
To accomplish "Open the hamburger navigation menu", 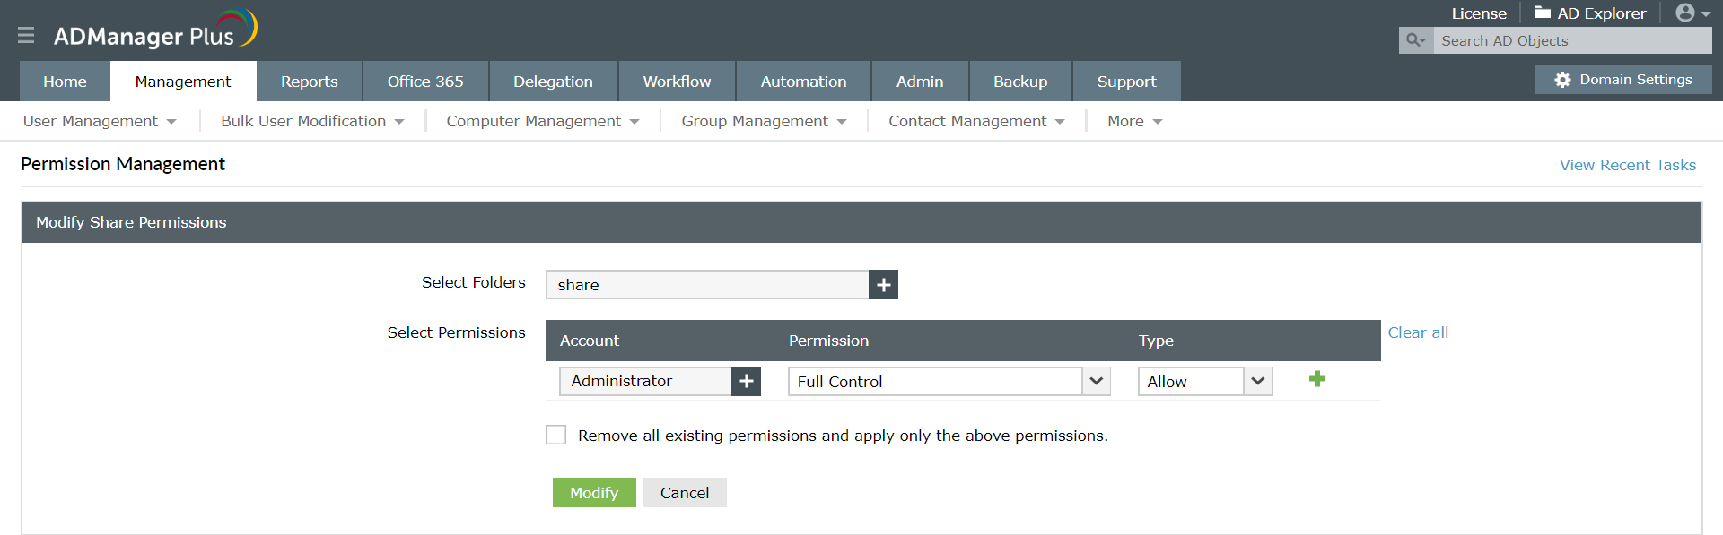I will click(x=26, y=35).
